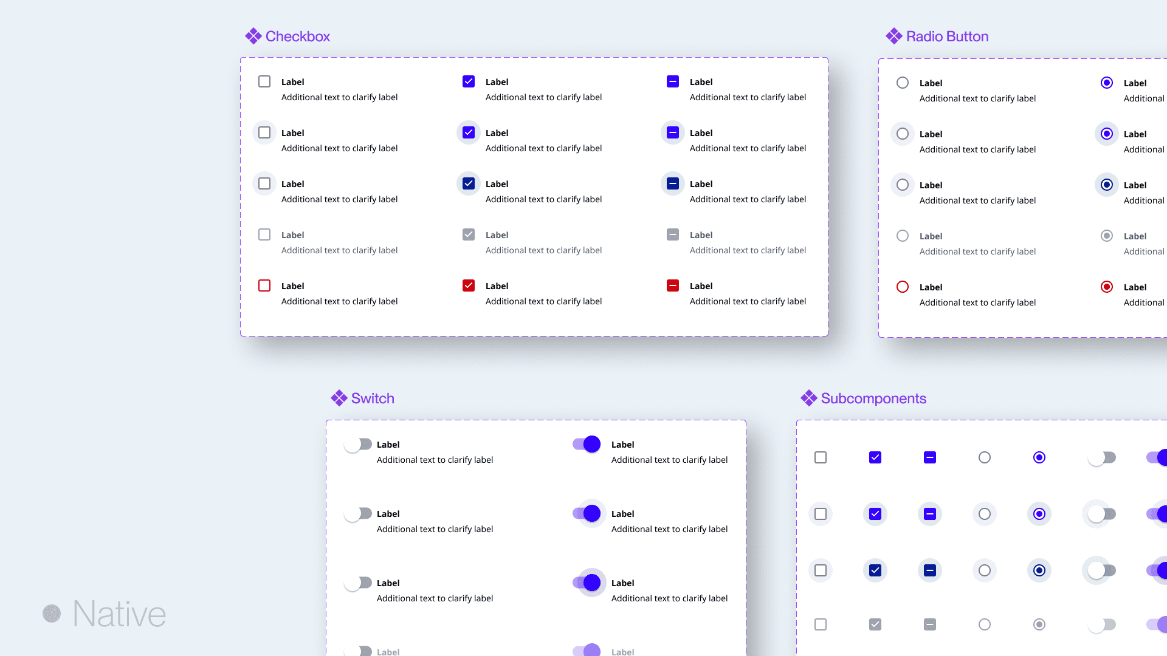Image resolution: width=1167 pixels, height=656 pixels.
Task: Click the diamond icon beside the Checkbox title
Action: point(253,36)
